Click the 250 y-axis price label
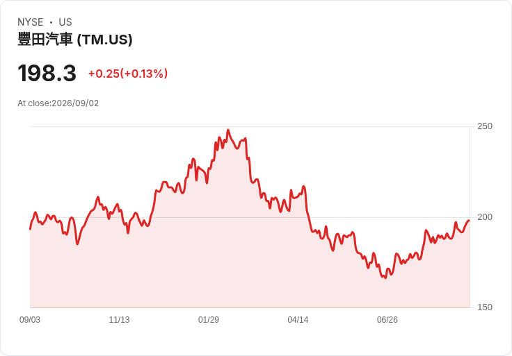Screen dimensions: 512x356 (x=485, y=126)
